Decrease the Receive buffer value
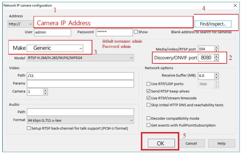The image size is (242, 154). pyautogui.click(x=216, y=77)
